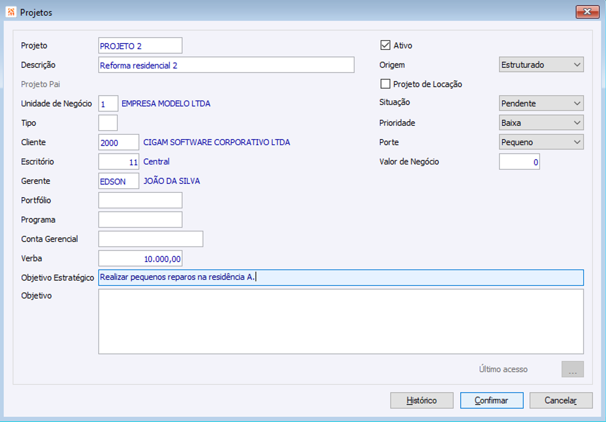Focus the Conta Gerencial field

[151, 239]
